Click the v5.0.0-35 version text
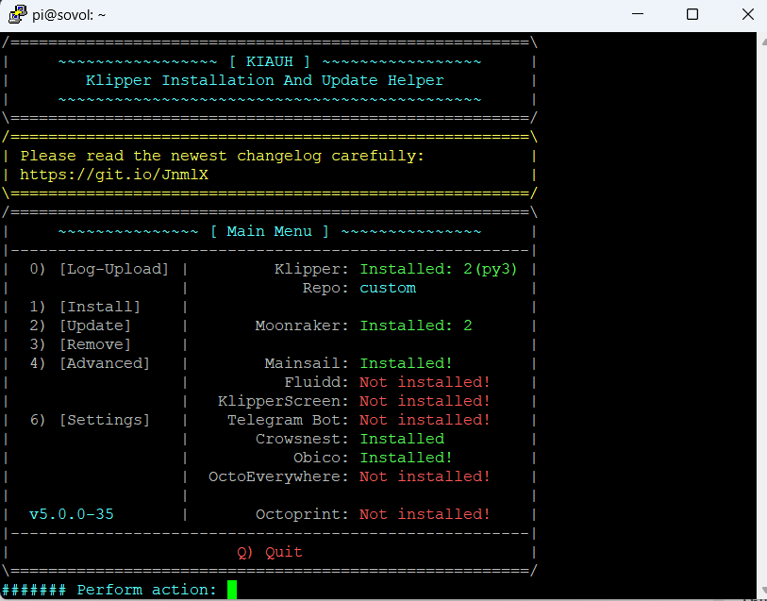The width and height of the screenshot is (767, 601). pos(72,514)
